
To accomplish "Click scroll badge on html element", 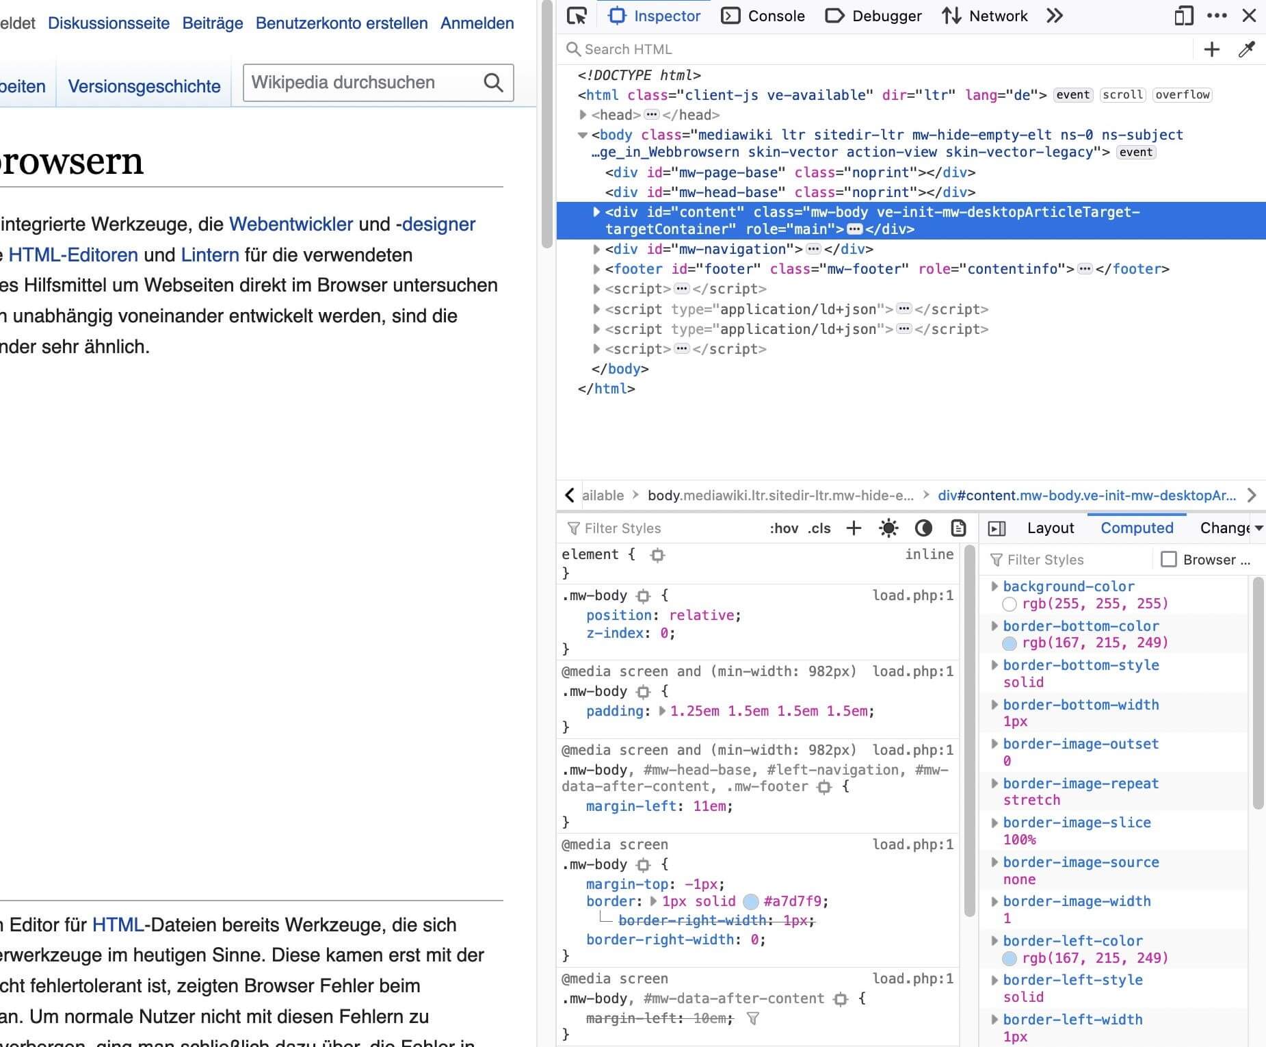I will 1122,95.
